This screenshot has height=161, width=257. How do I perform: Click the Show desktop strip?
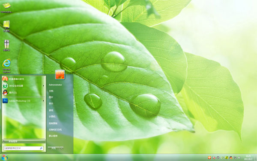tap(256, 158)
